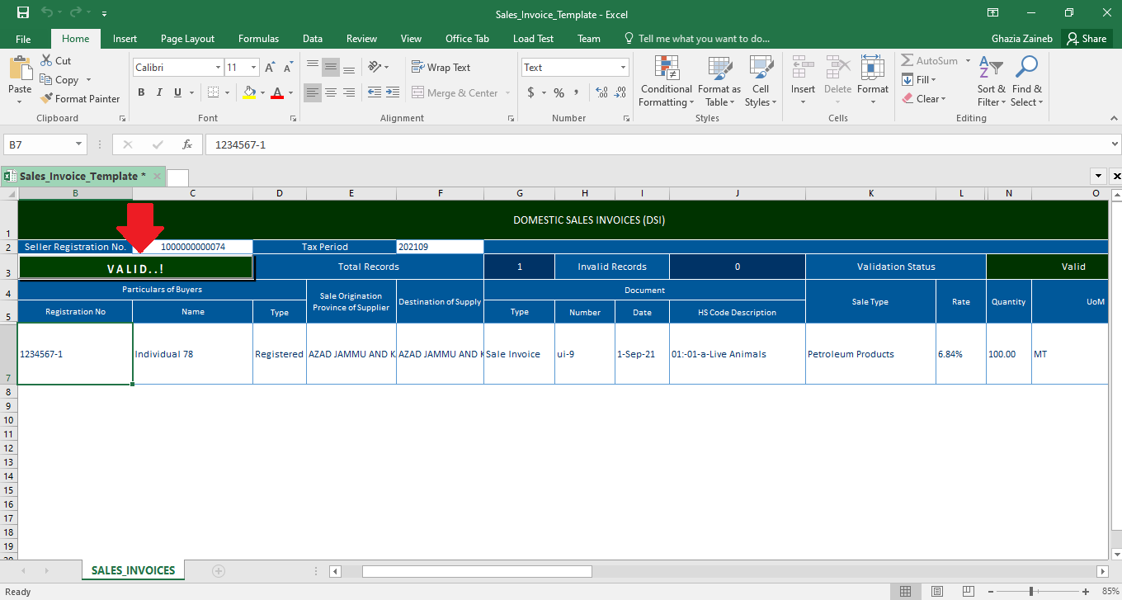Toggle italic formatting
This screenshot has width=1122, height=600.
[159, 92]
